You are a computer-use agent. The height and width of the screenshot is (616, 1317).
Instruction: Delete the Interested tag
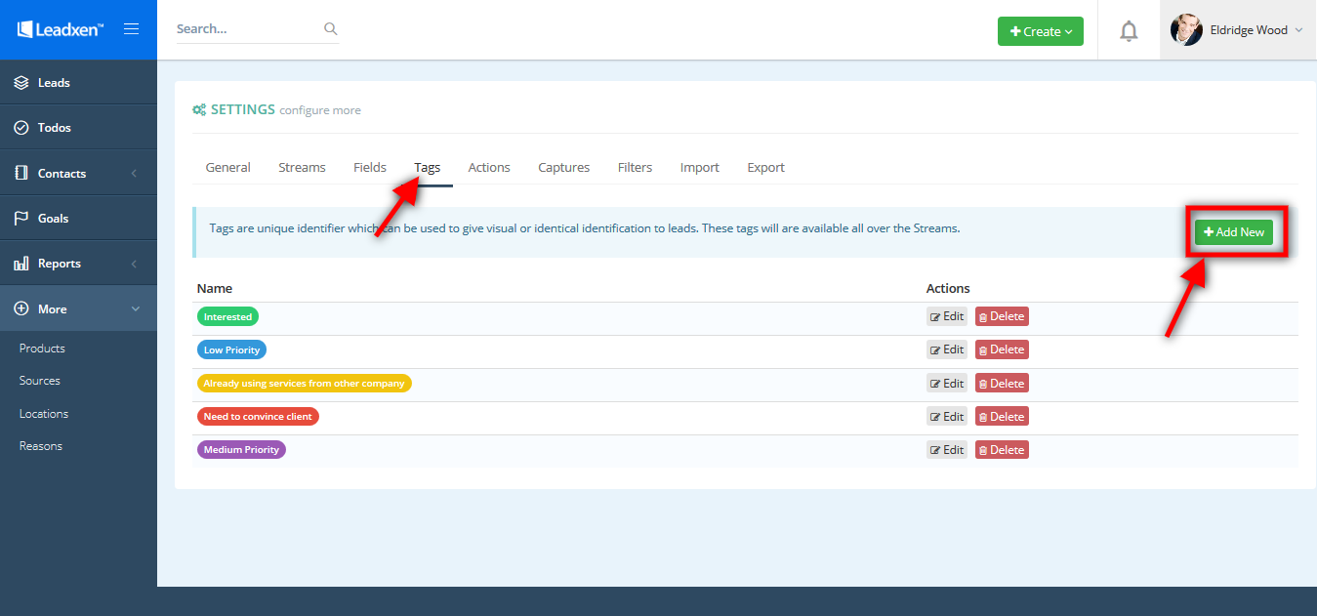click(x=1002, y=316)
